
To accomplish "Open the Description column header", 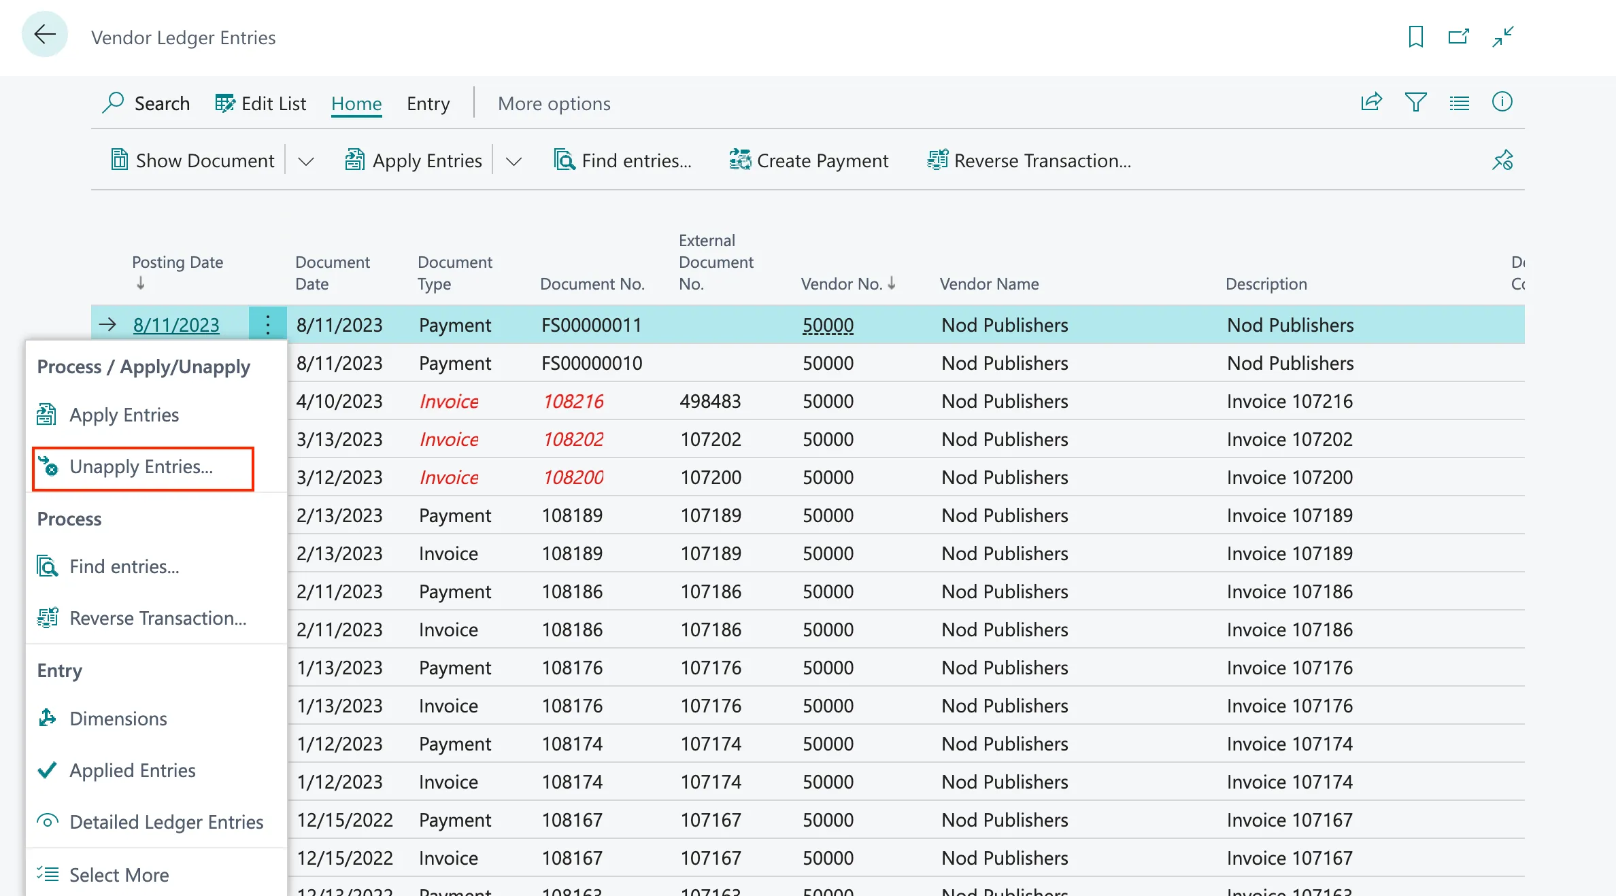I will click(1266, 283).
